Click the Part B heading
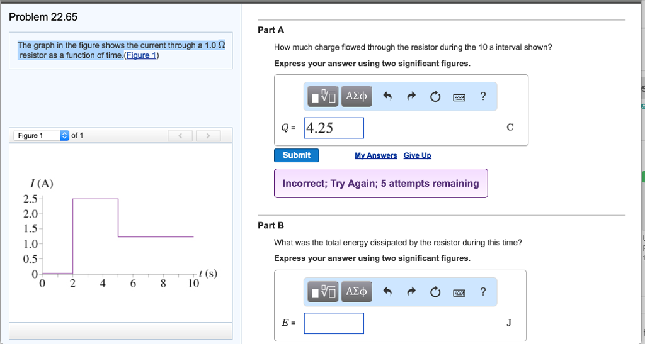The height and width of the screenshot is (344, 645). coord(271,225)
